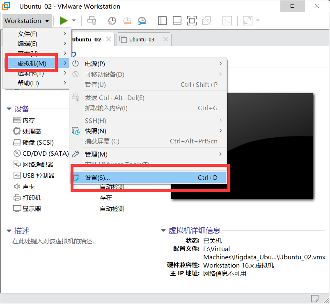Open the 快照(N) snapshot submenu
The height and width of the screenshot is (304, 330).
[x=148, y=131]
